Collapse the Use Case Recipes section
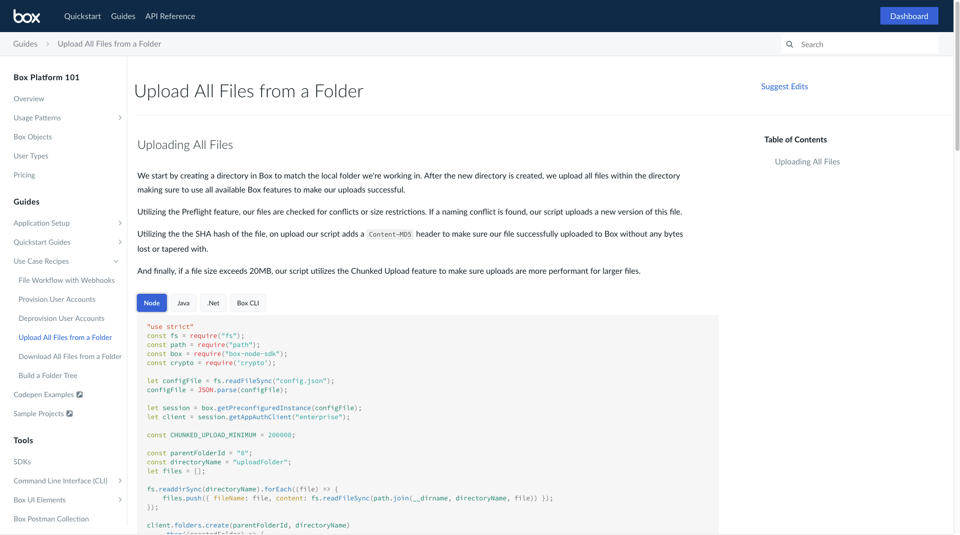This screenshot has height=535, width=960. [116, 261]
